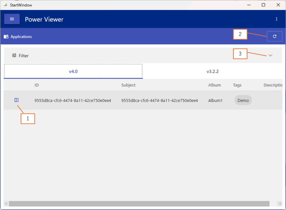This screenshot has height=210, width=286.
Task: Select the row's ID value 9555d8ca
Action: [73, 100]
